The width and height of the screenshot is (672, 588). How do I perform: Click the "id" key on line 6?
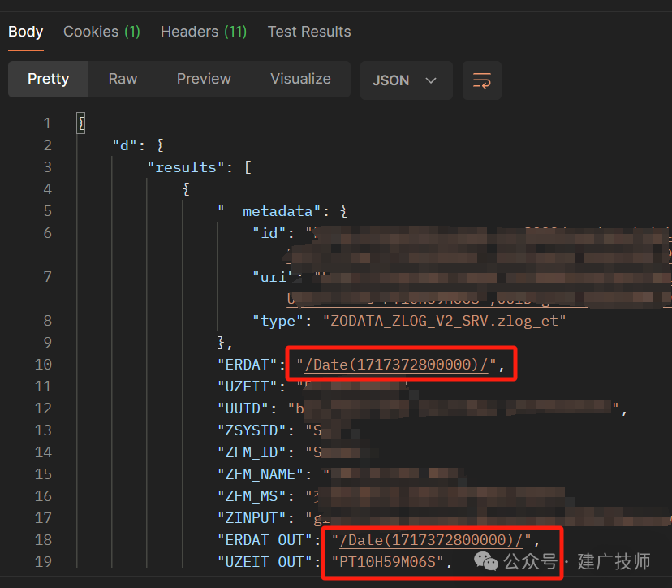point(269,233)
